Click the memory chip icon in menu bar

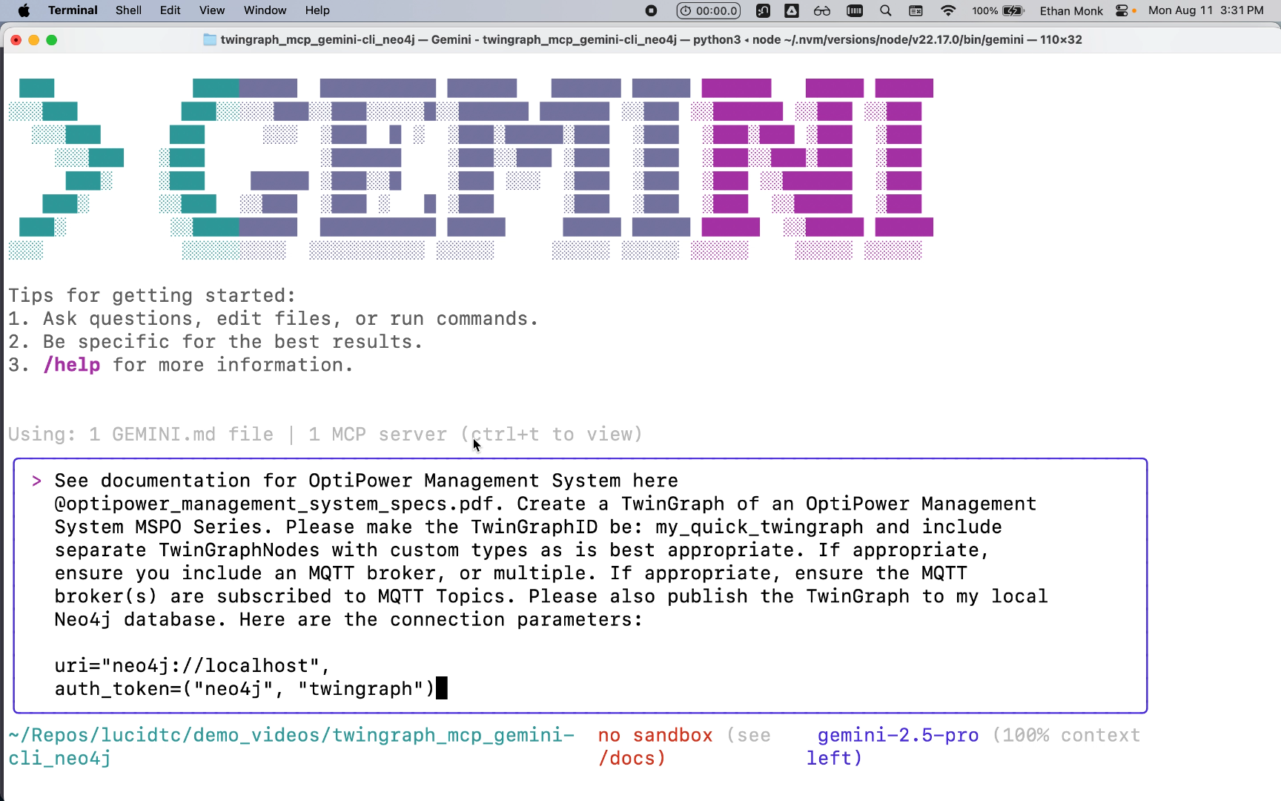(855, 10)
